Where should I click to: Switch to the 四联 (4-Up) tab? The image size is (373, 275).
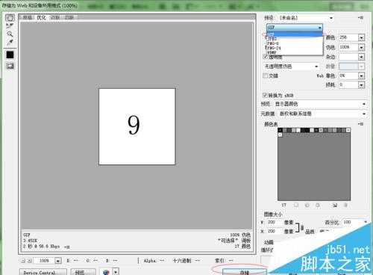[x=69, y=17]
